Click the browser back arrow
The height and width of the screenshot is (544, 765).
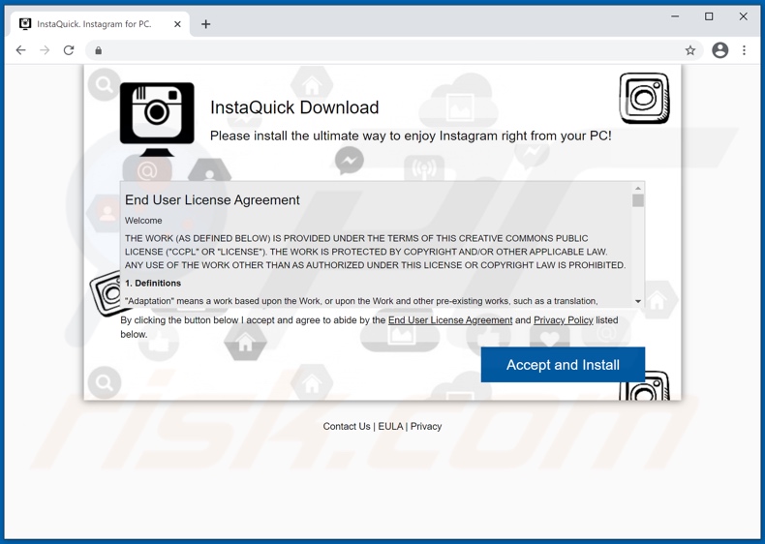pyautogui.click(x=20, y=50)
